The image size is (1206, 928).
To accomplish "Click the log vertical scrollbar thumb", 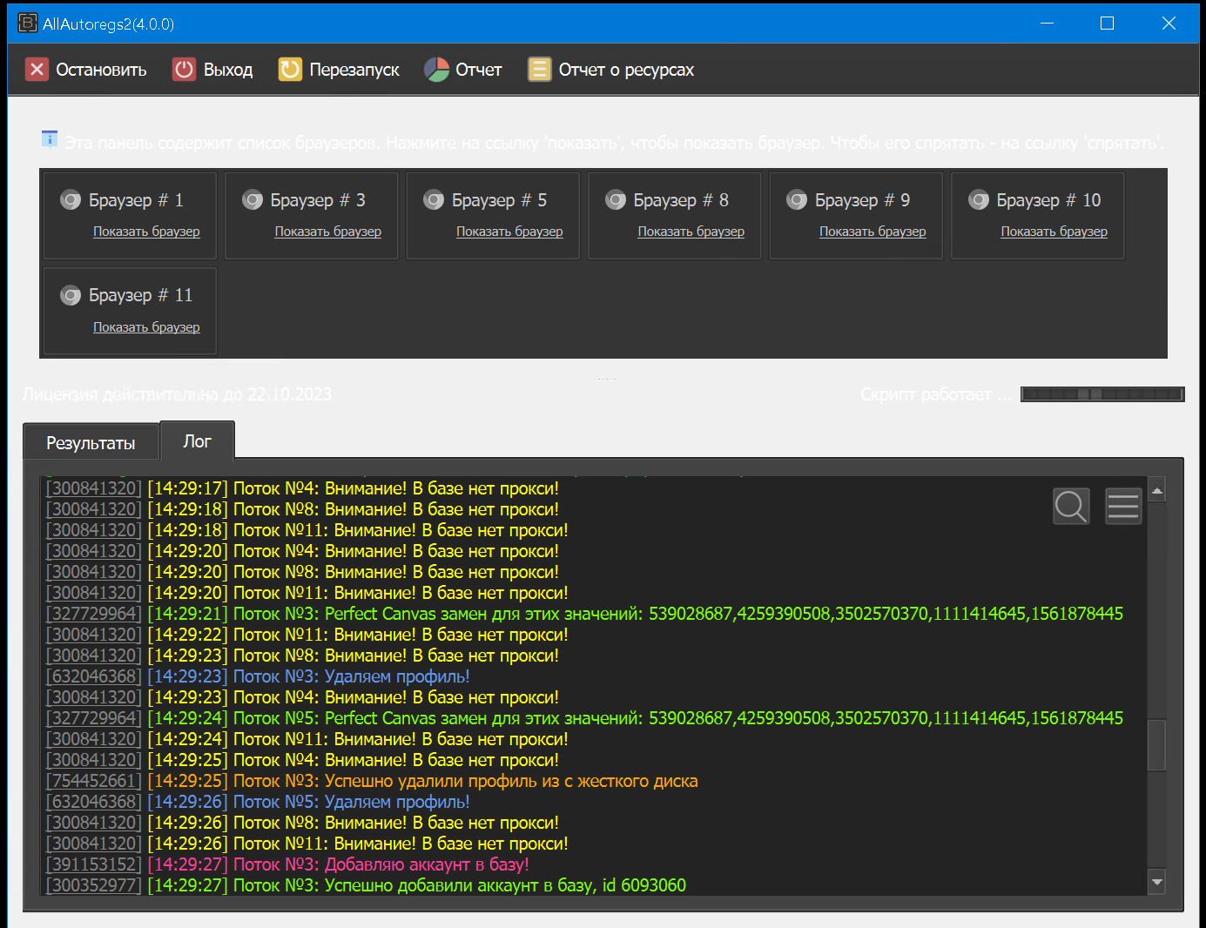I will point(1156,745).
